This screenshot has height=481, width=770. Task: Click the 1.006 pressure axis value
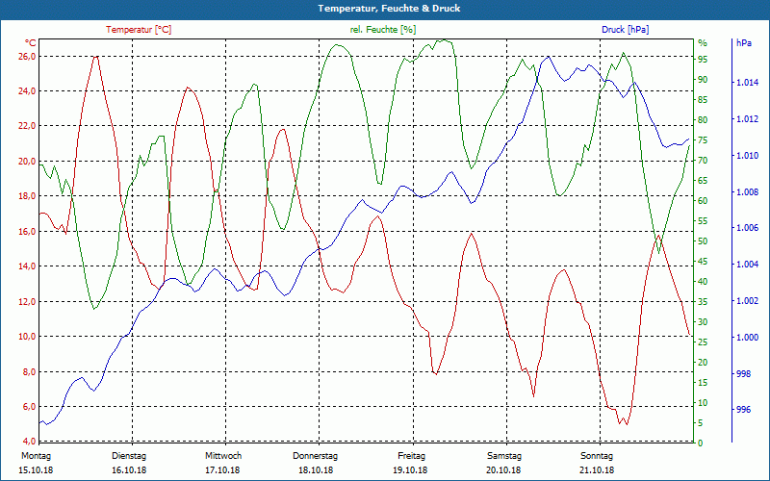(747, 228)
